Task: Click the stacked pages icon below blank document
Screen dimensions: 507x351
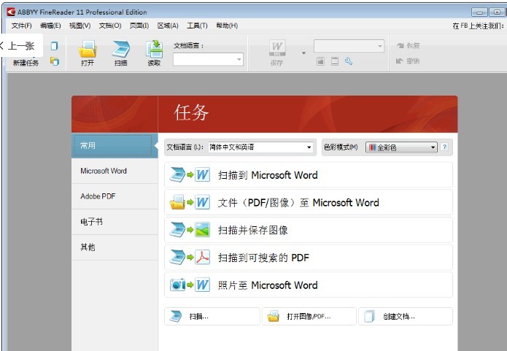Action: click(54, 61)
